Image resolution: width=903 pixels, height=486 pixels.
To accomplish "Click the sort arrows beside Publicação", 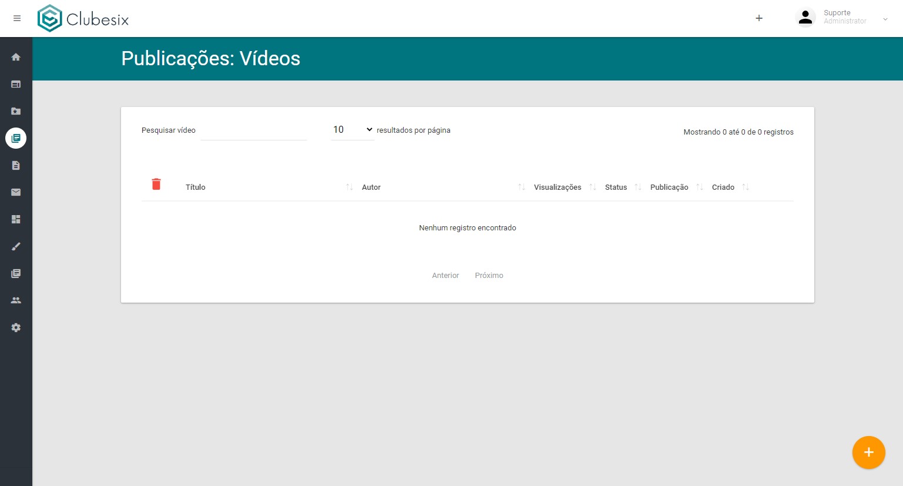I will point(700,187).
